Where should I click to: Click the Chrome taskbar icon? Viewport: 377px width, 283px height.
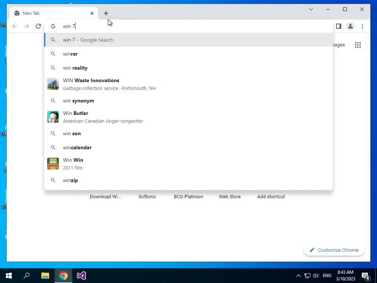63,276
